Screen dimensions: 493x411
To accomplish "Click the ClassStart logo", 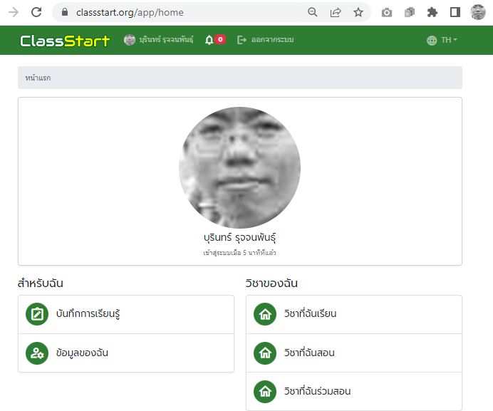I will (x=65, y=41).
